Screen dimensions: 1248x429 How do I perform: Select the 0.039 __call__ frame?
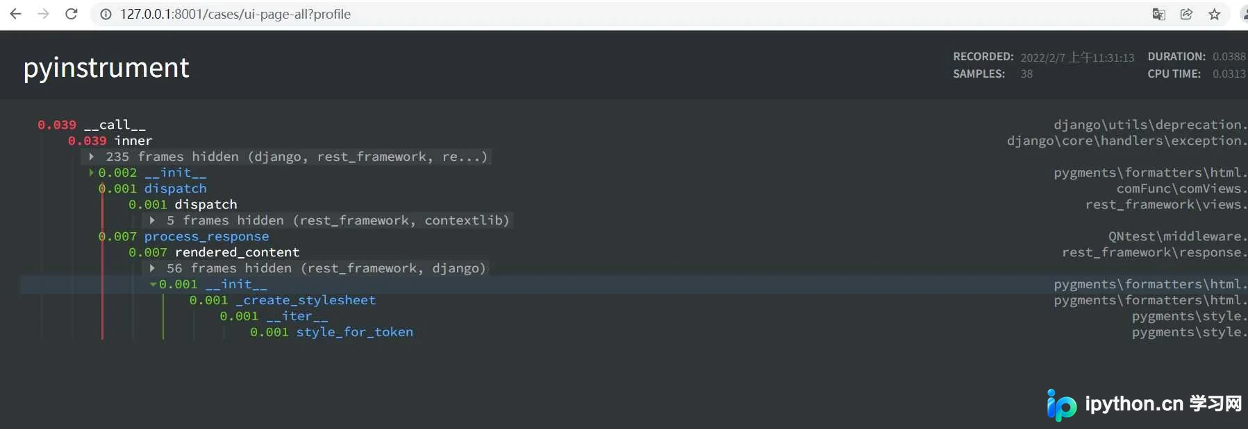click(x=92, y=125)
